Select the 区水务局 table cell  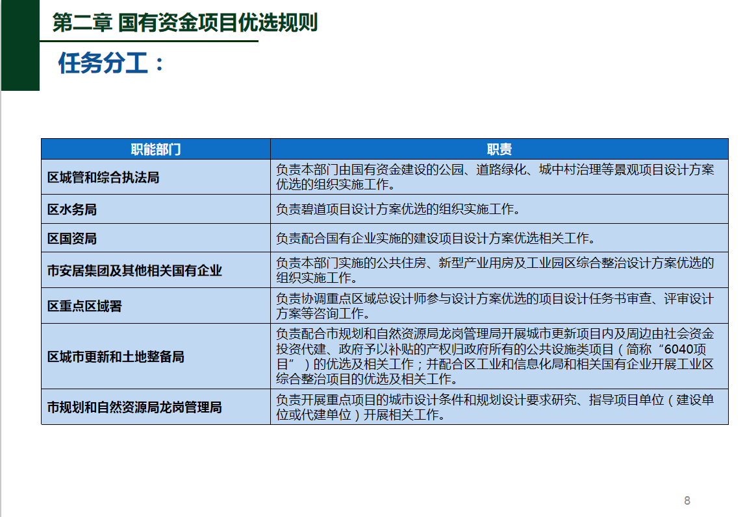(x=72, y=210)
